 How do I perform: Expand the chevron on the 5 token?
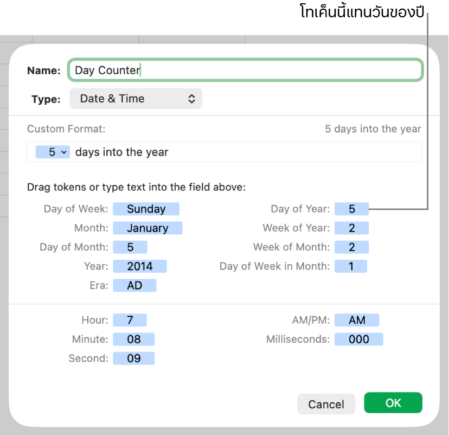pos(65,152)
